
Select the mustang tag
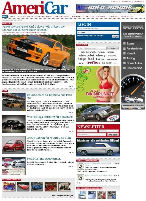point(112,59)
